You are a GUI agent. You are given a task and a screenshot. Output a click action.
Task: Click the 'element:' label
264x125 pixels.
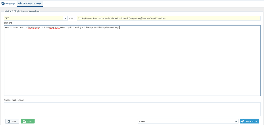point(8,23)
